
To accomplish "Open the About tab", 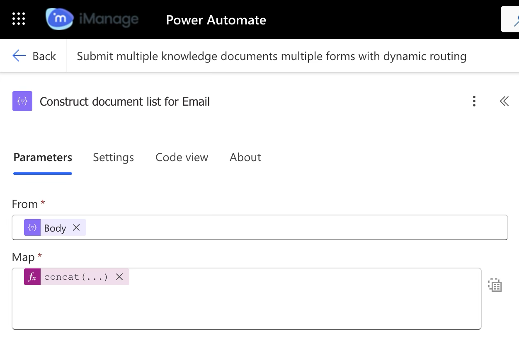I will 245,157.
